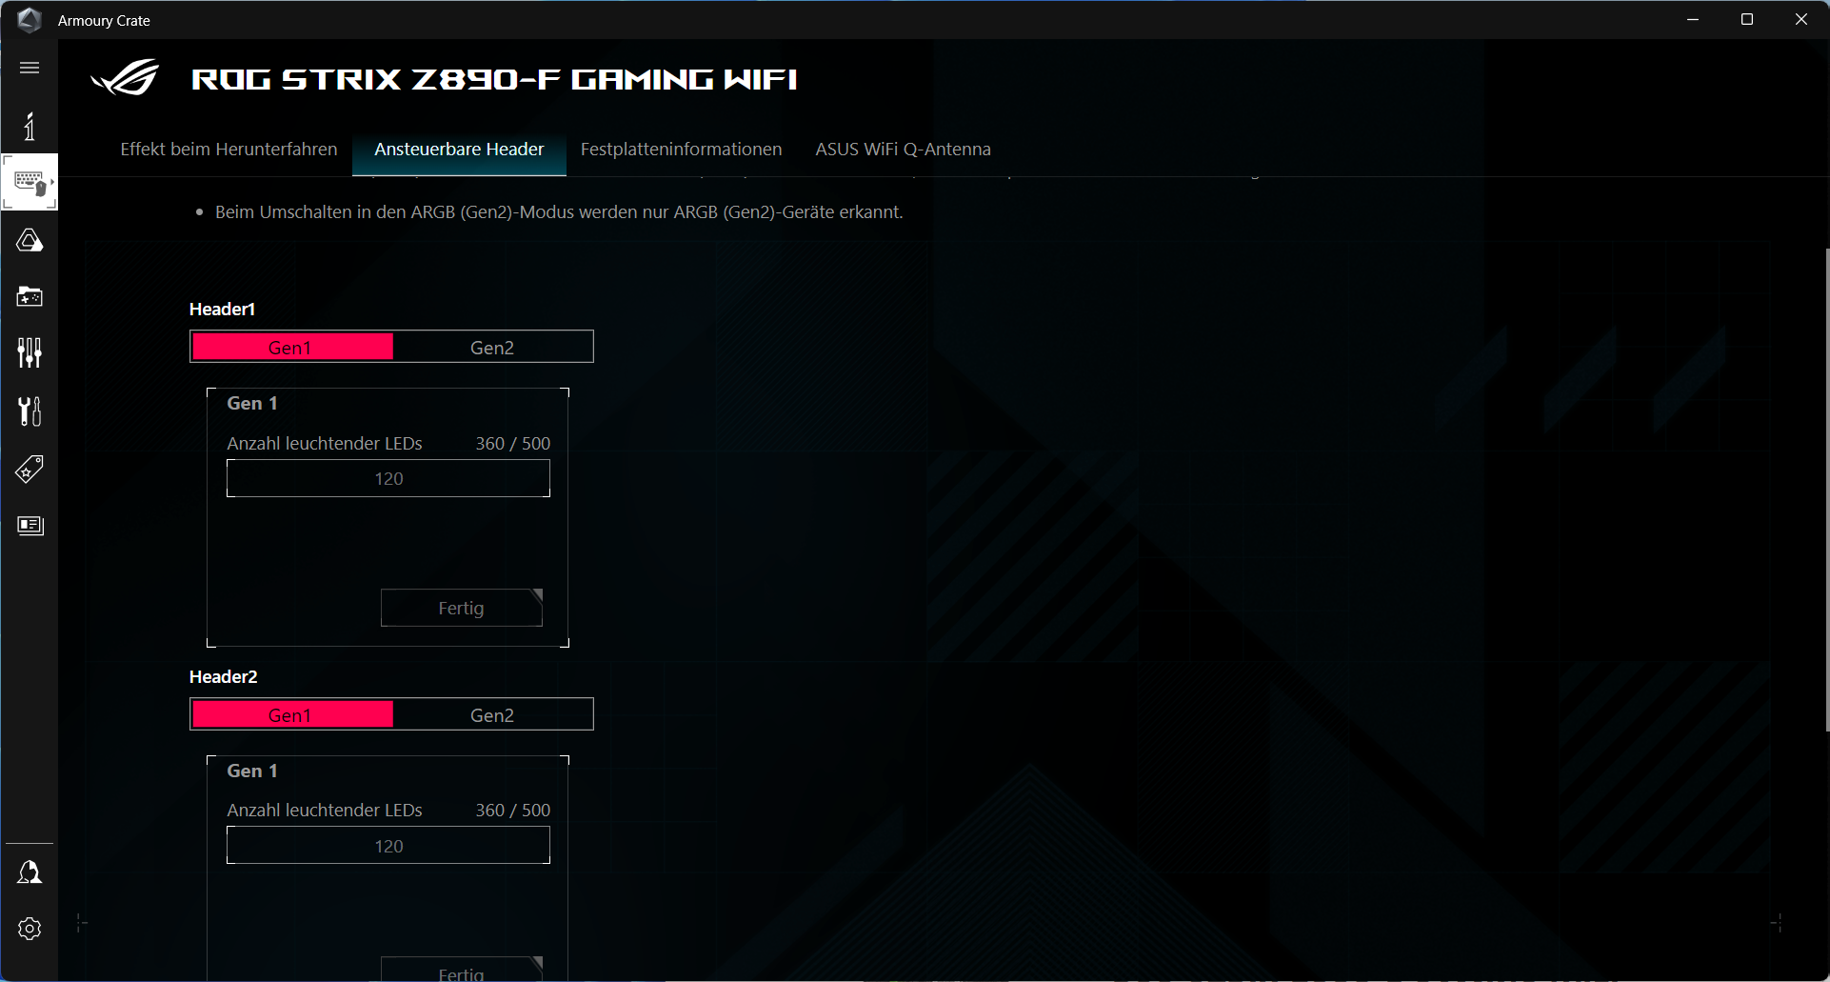Minimize the Armoury Crate window
Screen dimensions: 1830x982
point(1693,19)
